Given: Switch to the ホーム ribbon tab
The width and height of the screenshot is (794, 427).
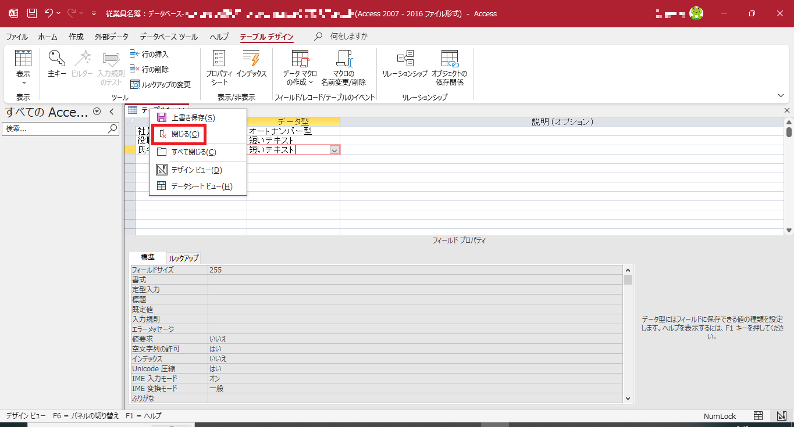Looking at the screenshot, I should [47, 36].
